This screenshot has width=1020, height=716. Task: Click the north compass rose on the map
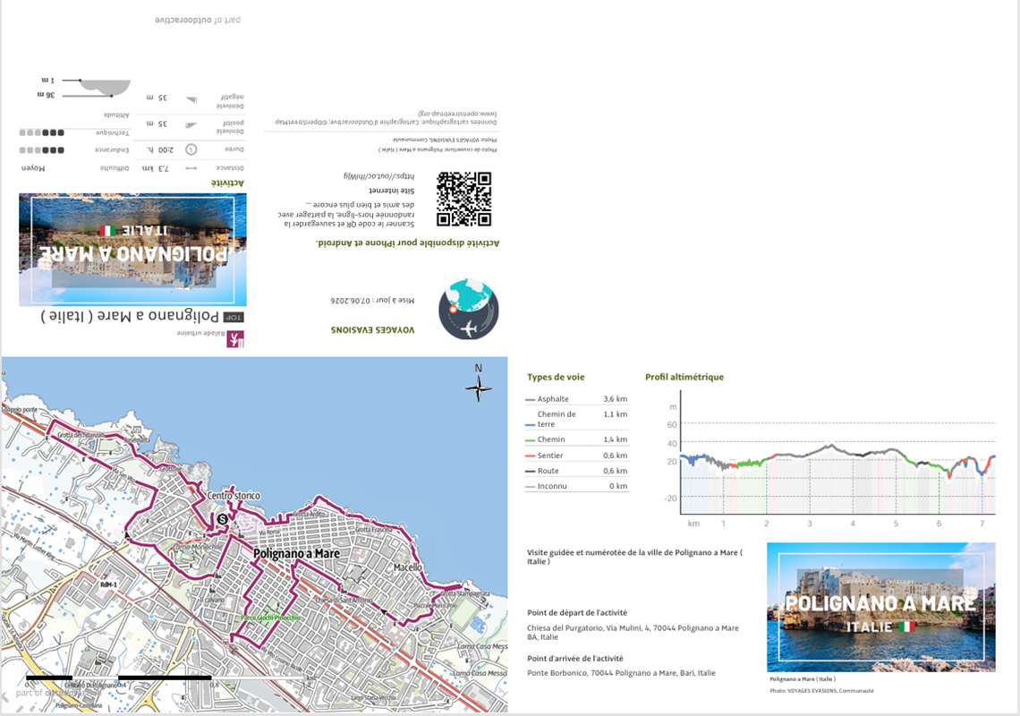pos(478,388)
